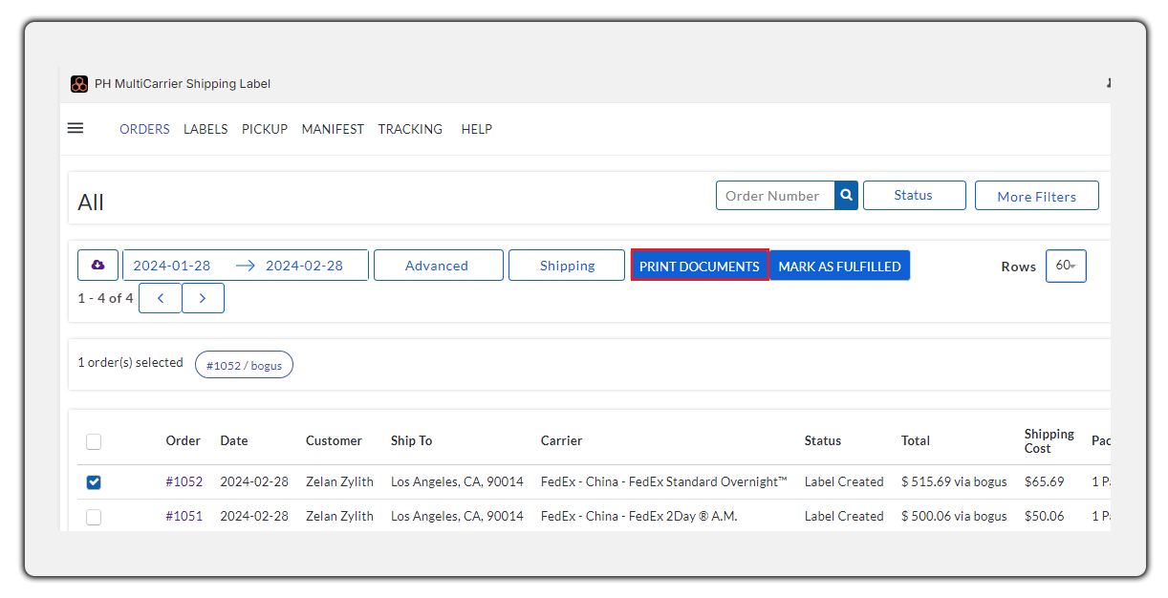Switch to the ORDERS tab
This screenshot has height=598, width=1168.
(x=144, y=129)
